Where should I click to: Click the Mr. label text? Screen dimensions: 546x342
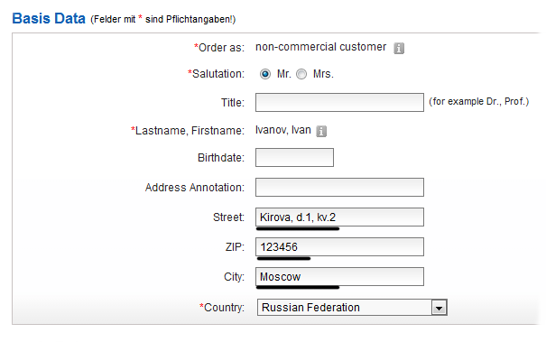pos(283,74)
